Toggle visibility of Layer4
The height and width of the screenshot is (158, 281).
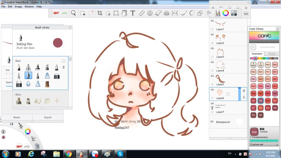point(212,62)
